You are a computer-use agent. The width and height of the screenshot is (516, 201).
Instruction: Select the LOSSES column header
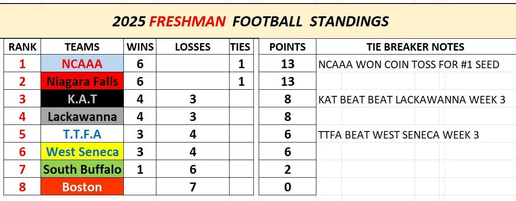193,47
